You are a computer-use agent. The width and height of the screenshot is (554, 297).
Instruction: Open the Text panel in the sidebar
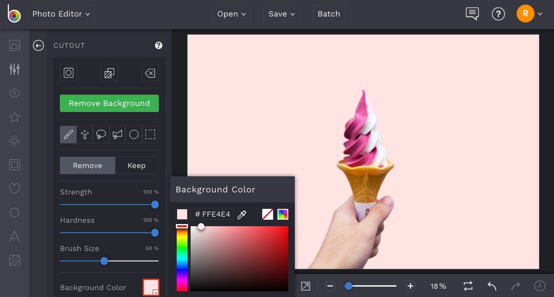click(x=14, y=236)
